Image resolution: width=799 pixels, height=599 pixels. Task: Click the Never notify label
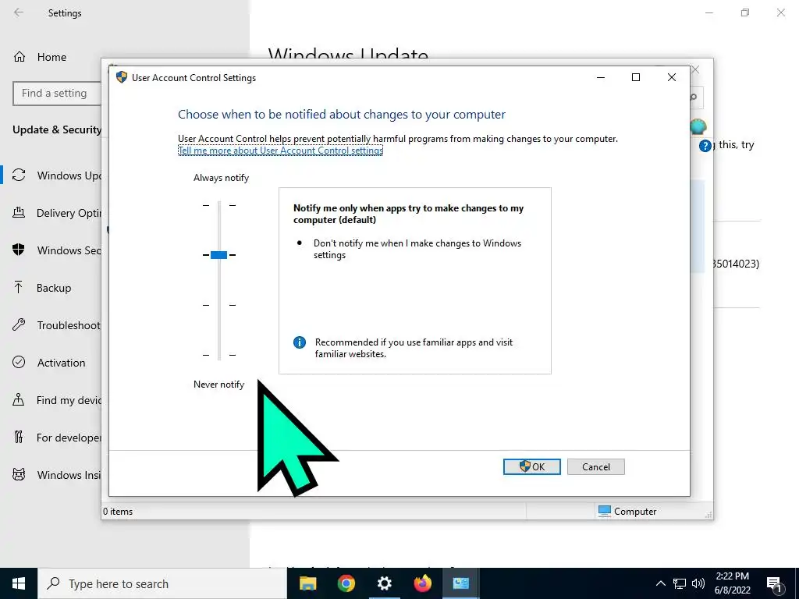click(218, 385)
